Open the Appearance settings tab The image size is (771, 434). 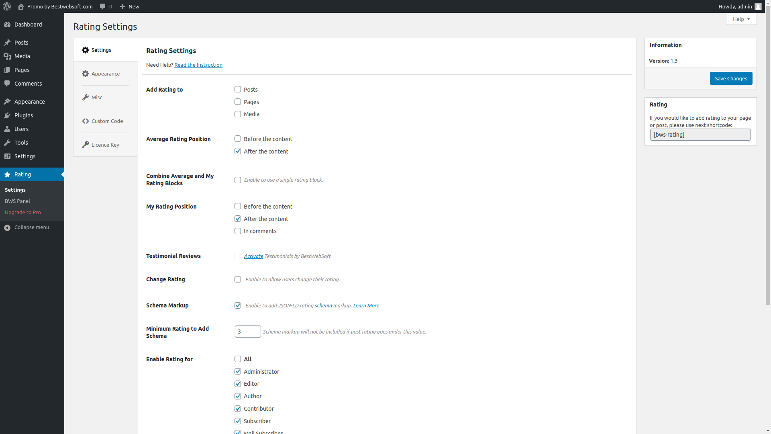click(105, 74)
